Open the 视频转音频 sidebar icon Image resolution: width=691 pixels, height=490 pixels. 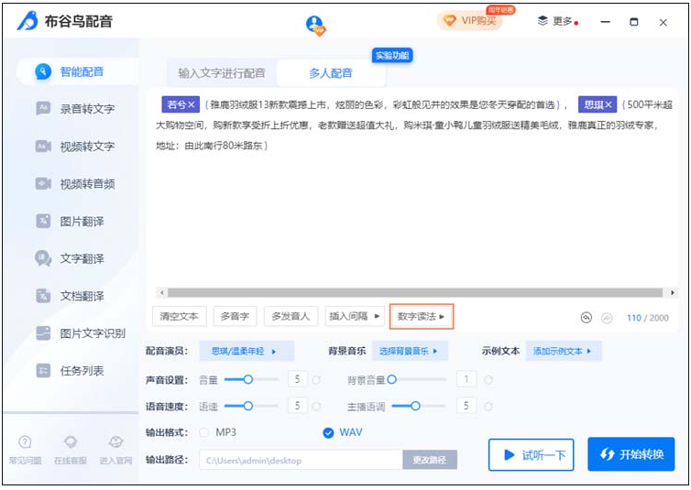point(43,183)
